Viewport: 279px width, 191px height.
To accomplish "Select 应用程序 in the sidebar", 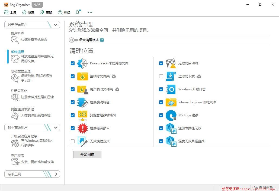I will point(32,160).
